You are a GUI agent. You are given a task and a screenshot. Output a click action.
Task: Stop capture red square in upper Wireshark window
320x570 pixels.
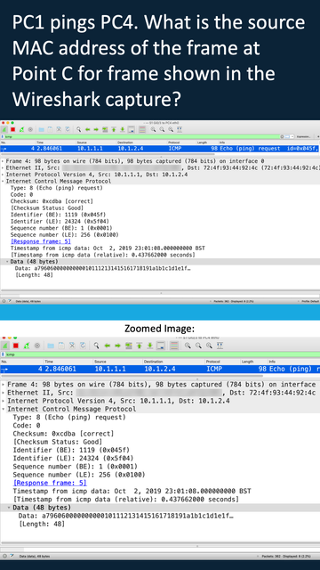point(12,129)
